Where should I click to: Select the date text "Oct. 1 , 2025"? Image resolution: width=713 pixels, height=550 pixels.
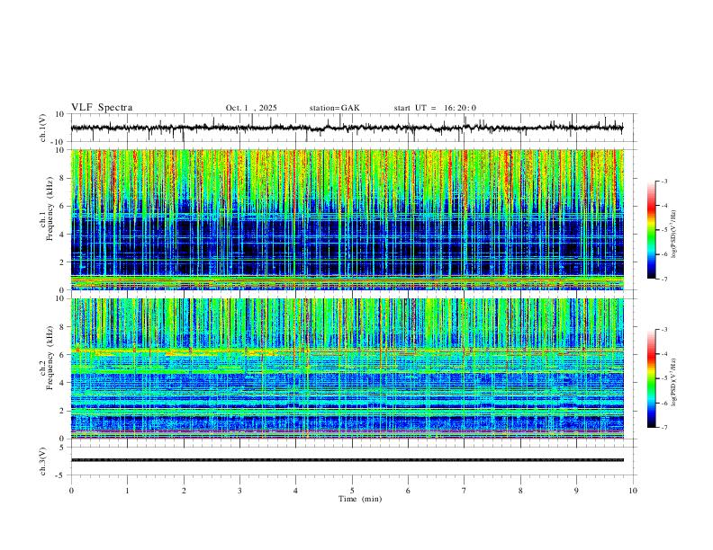pos(251,108)
